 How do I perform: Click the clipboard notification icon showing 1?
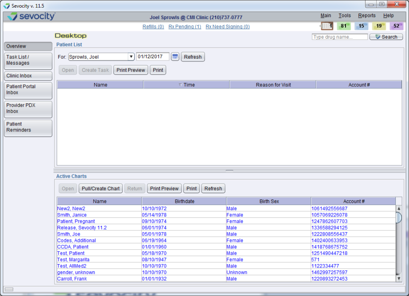[326, 26]
